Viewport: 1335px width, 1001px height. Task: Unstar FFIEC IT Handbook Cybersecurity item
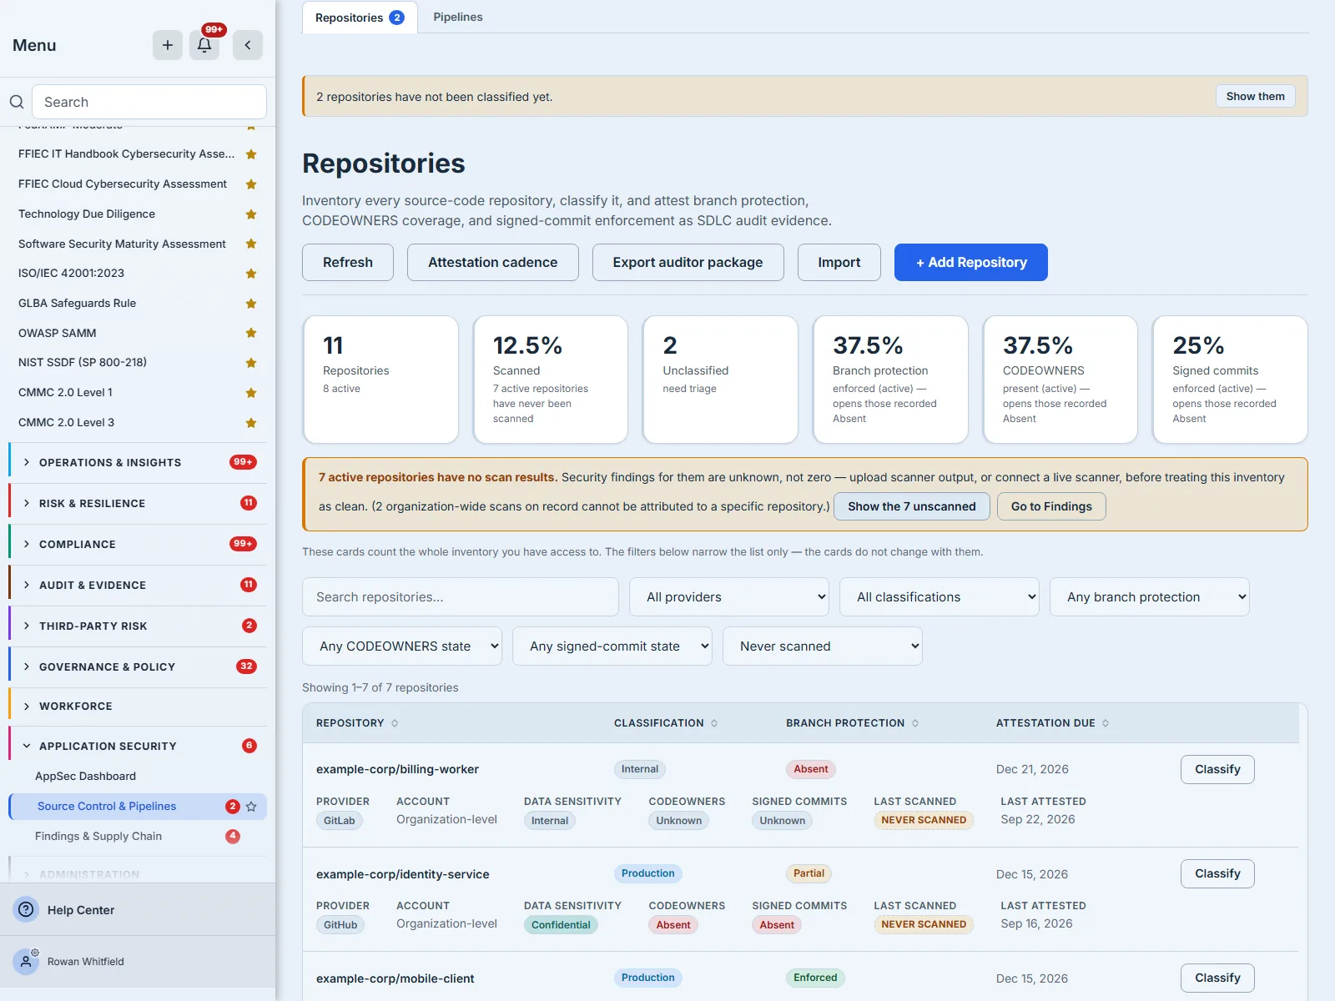(x=251, y=154)
